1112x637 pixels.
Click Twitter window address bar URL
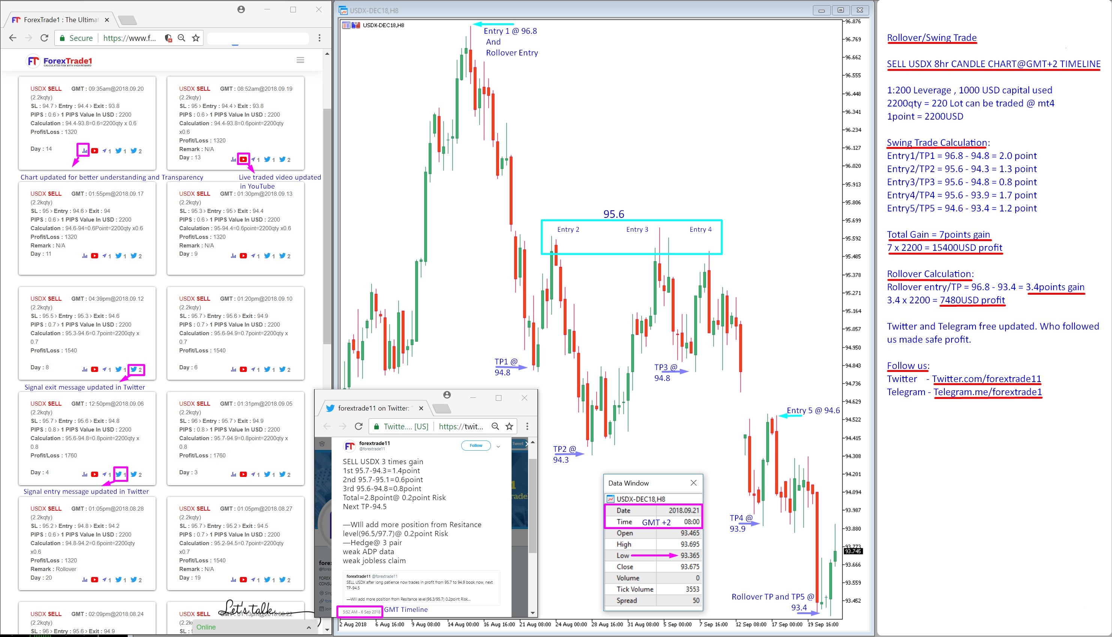coord(461,426)
